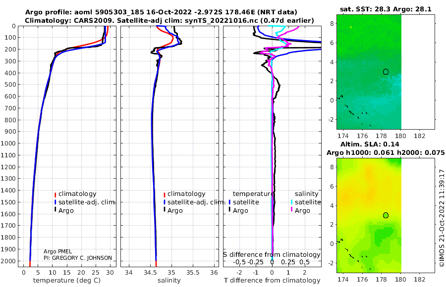
Task: Click the Climatology CARS2009 subtitle line
Action: 169,20
